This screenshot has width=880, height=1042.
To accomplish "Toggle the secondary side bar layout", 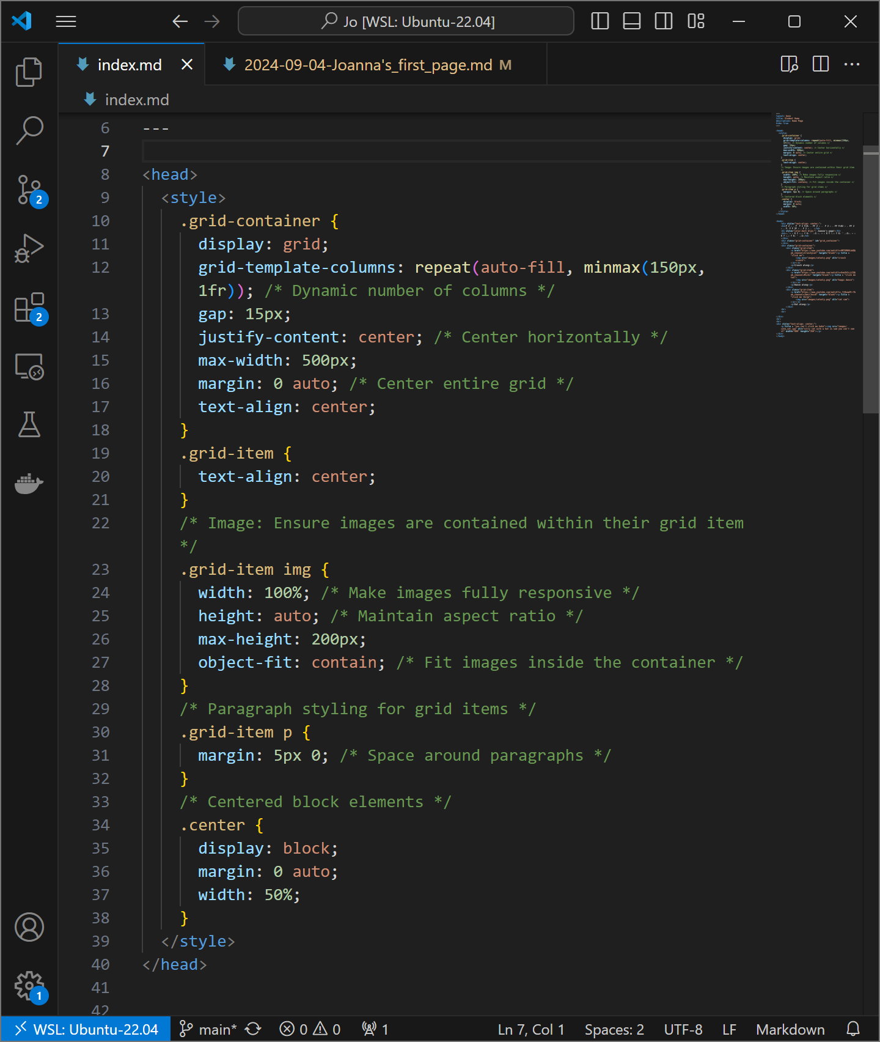I will 664,21.
